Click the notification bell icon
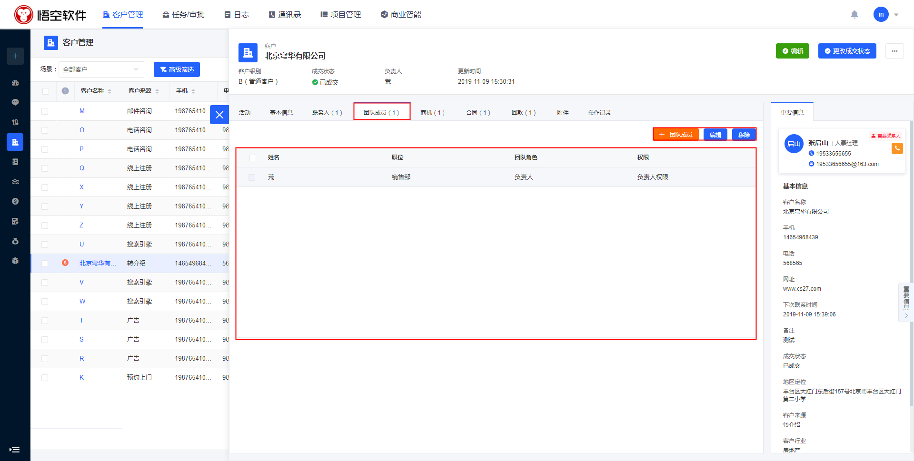This screenshot has height=461, width=914. point(854,15)
